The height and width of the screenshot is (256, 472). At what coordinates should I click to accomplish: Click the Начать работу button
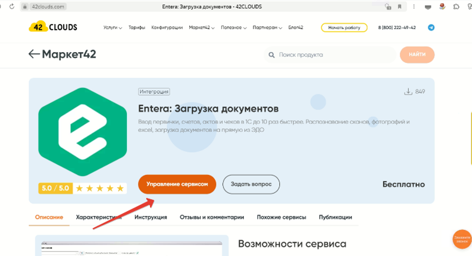[344, 27]
